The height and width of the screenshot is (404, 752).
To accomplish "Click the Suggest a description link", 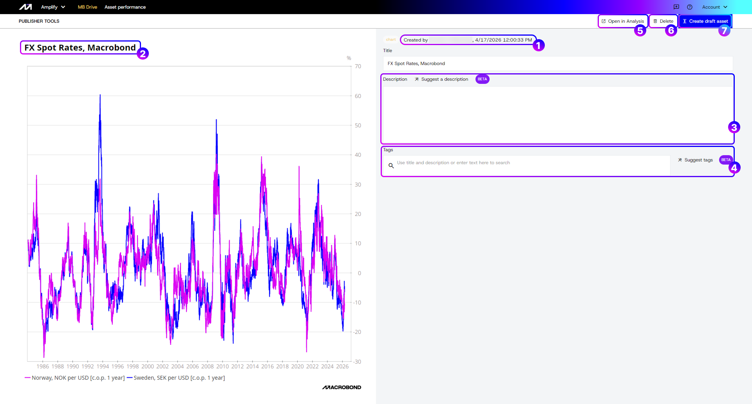I will click(x=445, y=79).
